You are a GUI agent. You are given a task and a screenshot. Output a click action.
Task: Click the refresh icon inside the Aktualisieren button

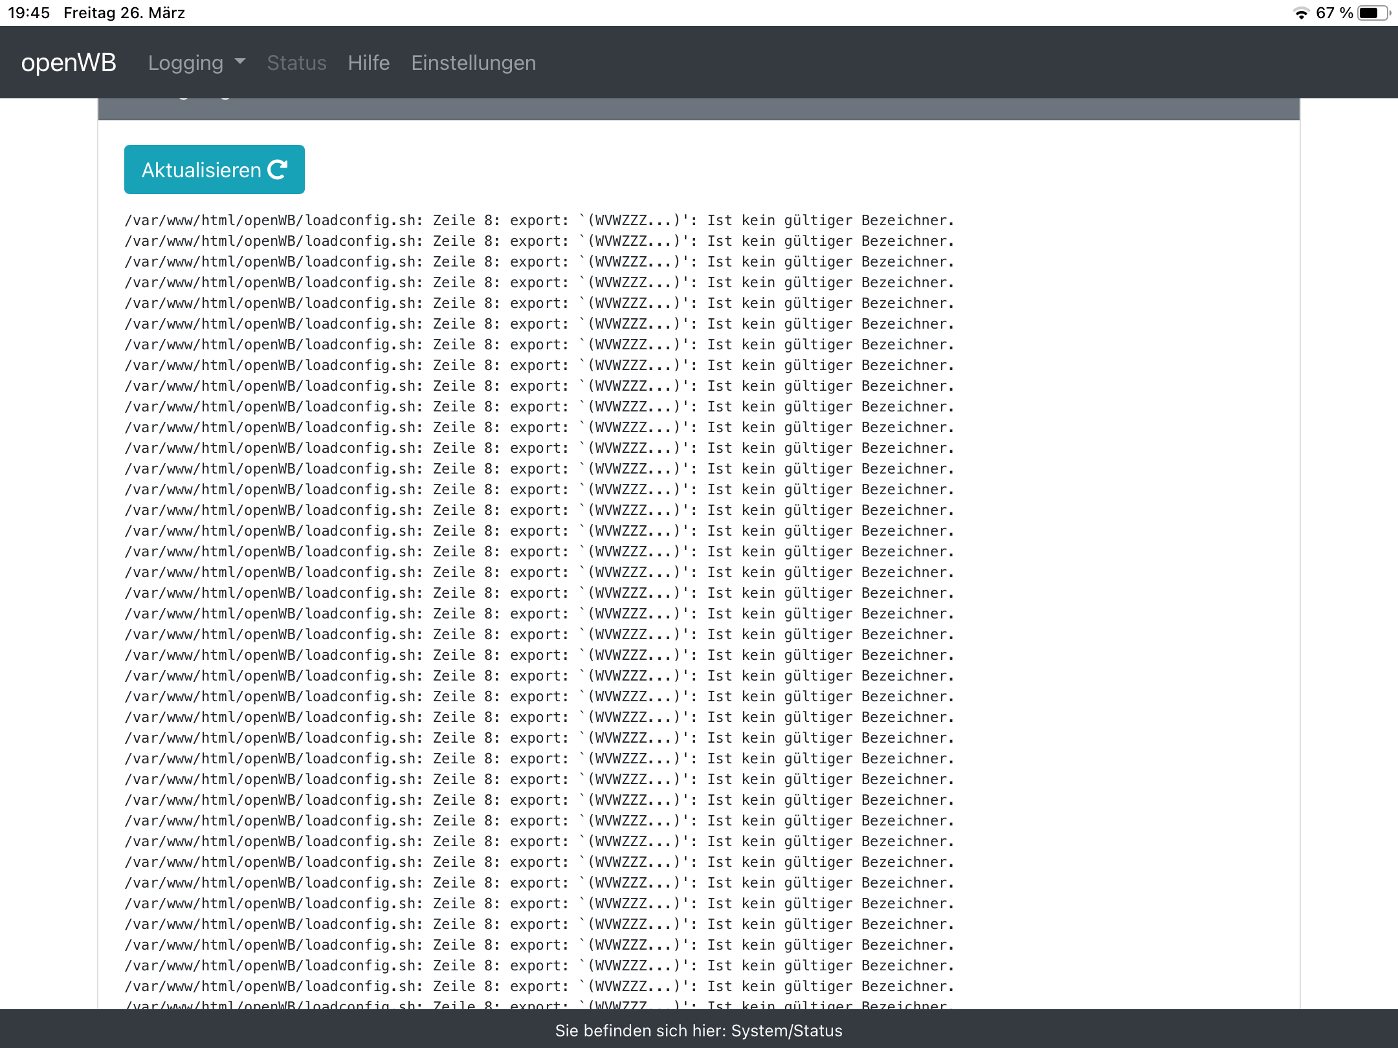pos(277,169)
